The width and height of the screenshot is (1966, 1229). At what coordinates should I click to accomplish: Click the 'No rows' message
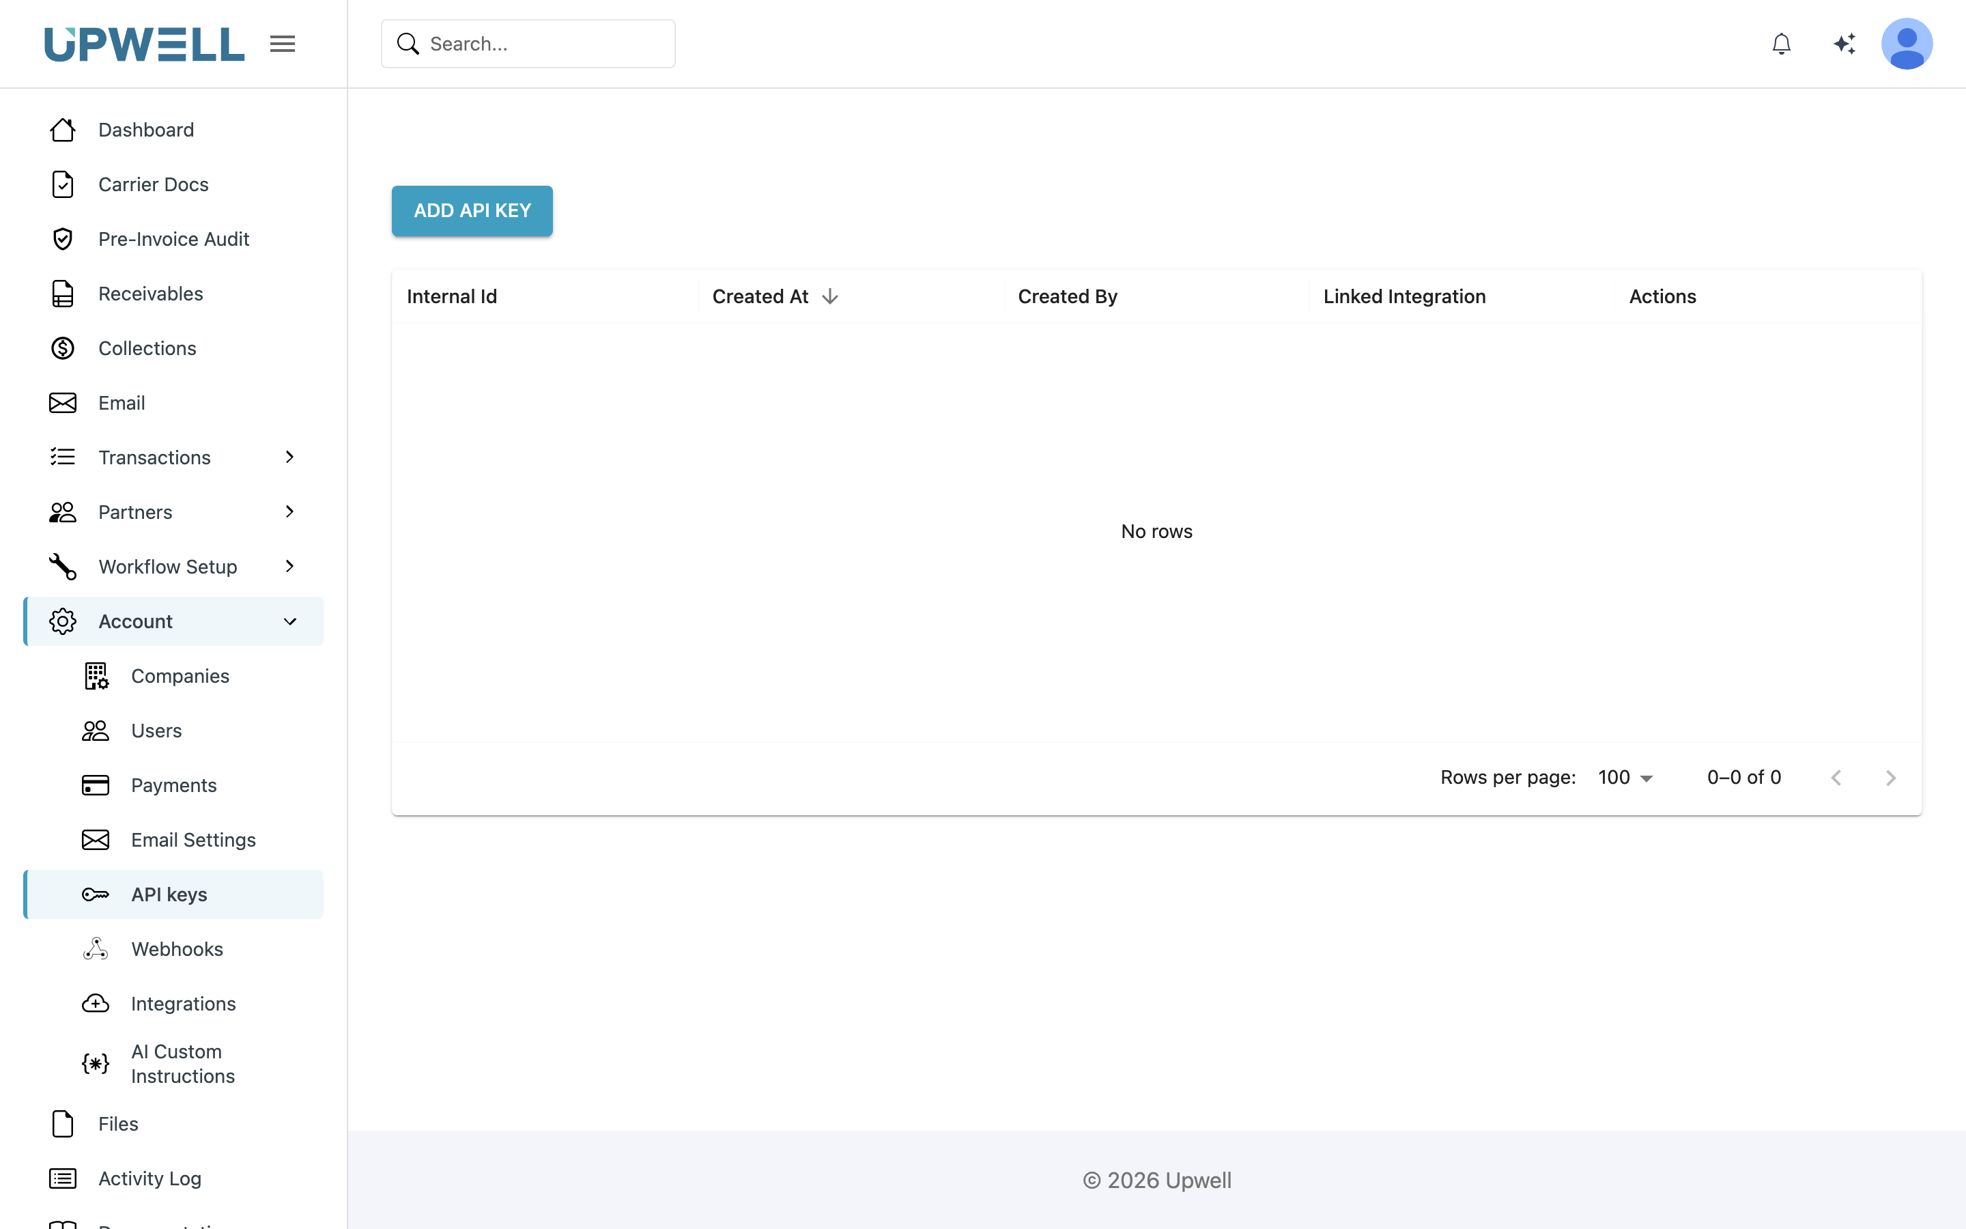(x=1157, y=532)
